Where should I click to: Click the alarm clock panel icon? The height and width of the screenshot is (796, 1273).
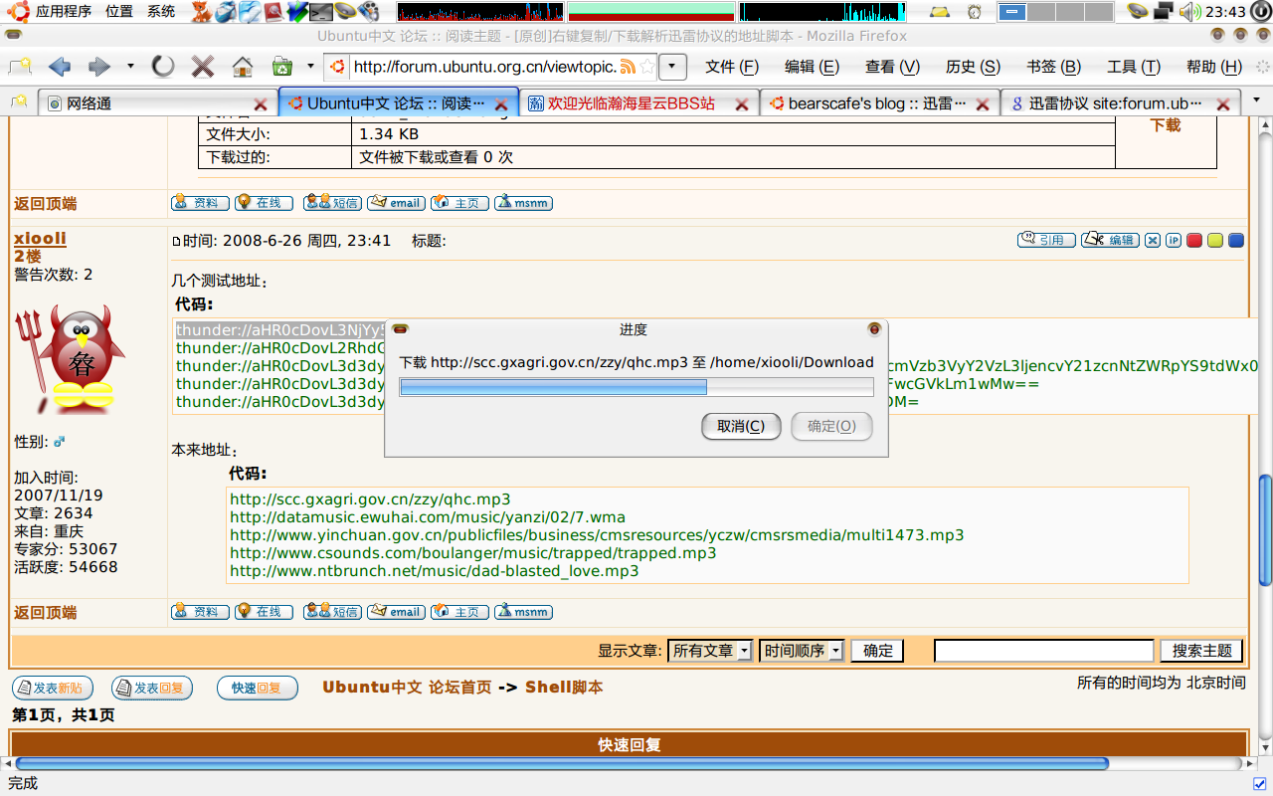point(975,12)
